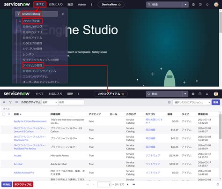Viewport: 222px width, 189px height.
Task: Open the more-options dots beside 履歴 in lower header
Action: pyautogui.click(x=78, y=94)
